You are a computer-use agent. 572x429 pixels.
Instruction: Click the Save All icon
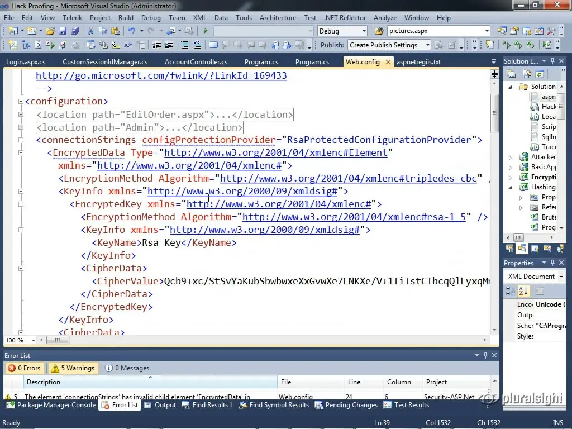tap(75, 31)
